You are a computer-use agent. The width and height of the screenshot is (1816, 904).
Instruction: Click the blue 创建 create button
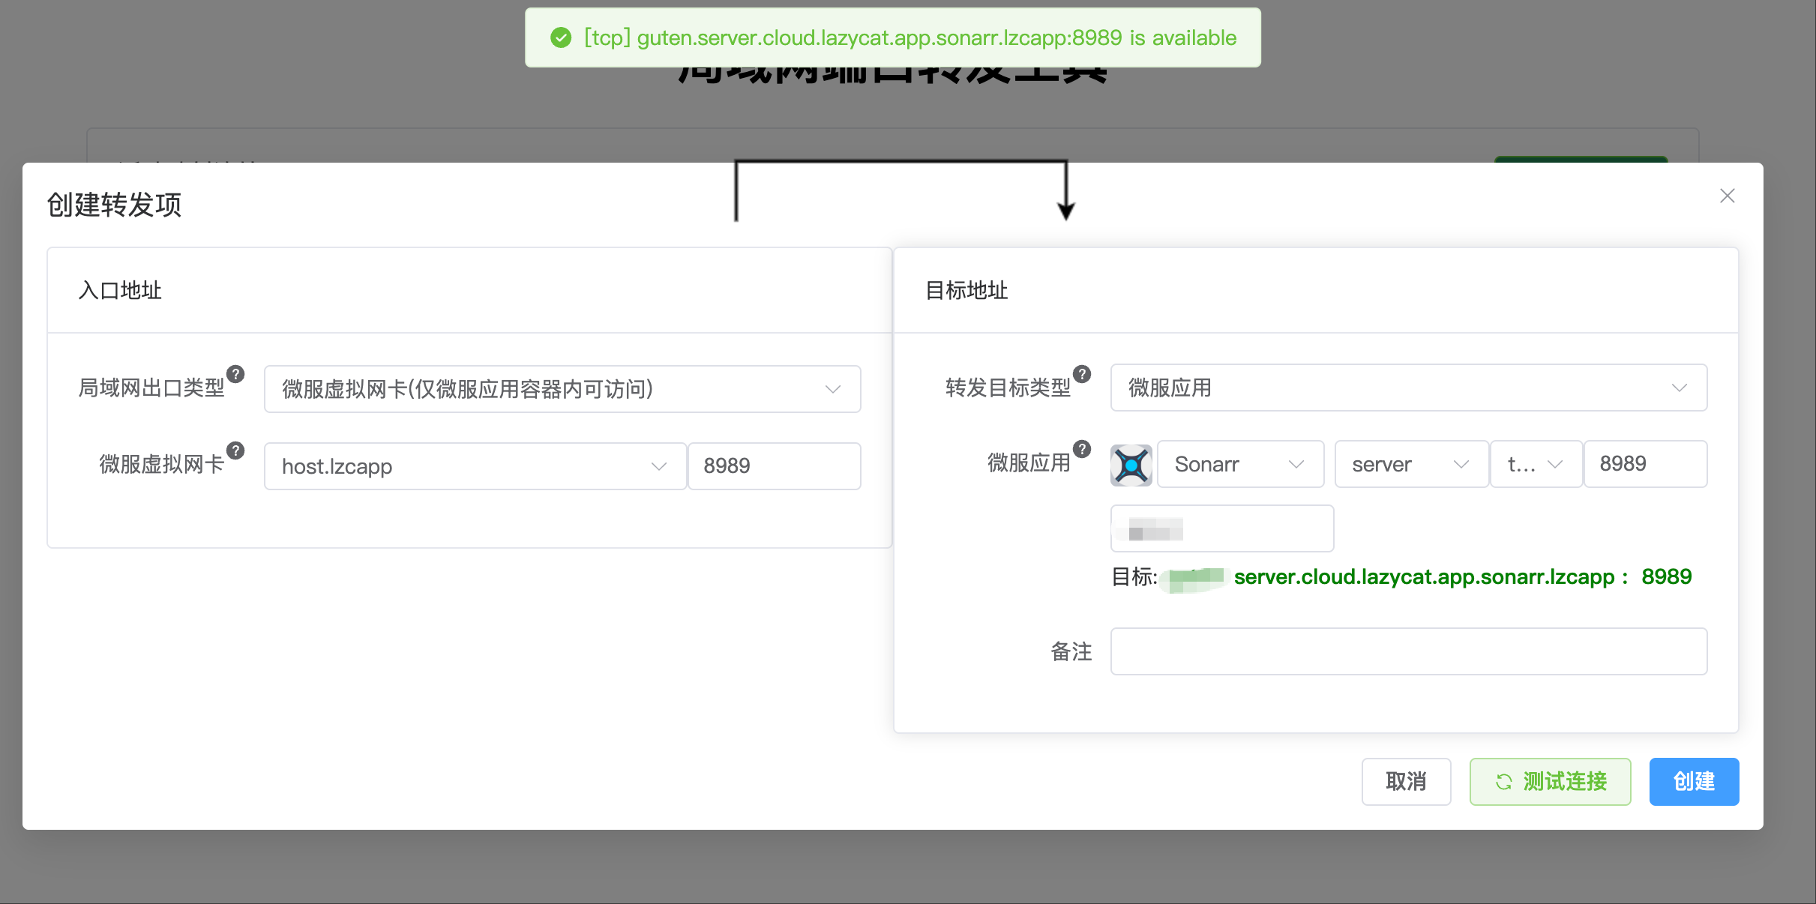[x=1695, y=782]
